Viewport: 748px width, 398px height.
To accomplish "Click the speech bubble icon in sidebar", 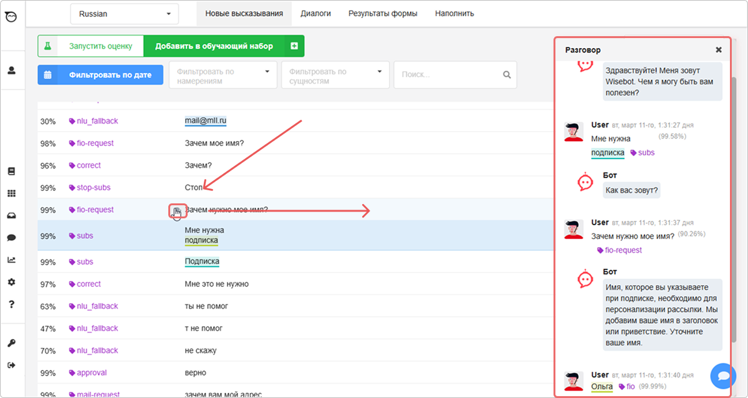I will click(11, 238).
